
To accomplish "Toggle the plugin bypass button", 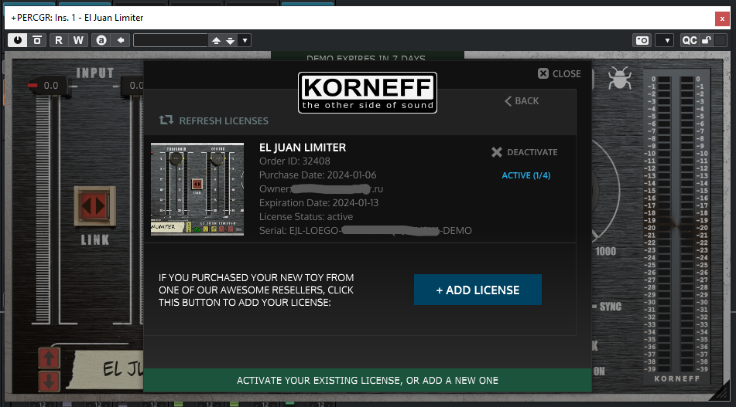I will coord(37,40).
